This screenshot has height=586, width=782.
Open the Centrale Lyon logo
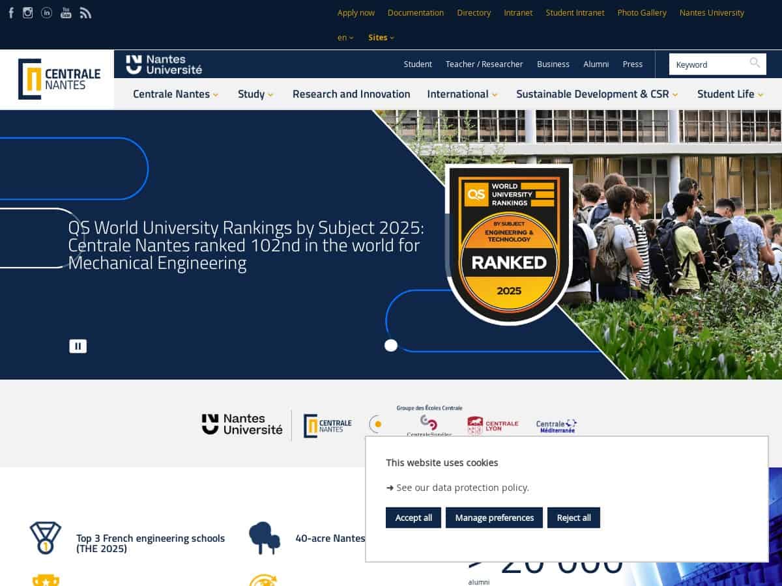[x=493, y=425]
